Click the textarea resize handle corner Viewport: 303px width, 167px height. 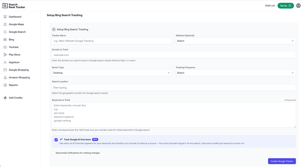[x=295, y=127]
